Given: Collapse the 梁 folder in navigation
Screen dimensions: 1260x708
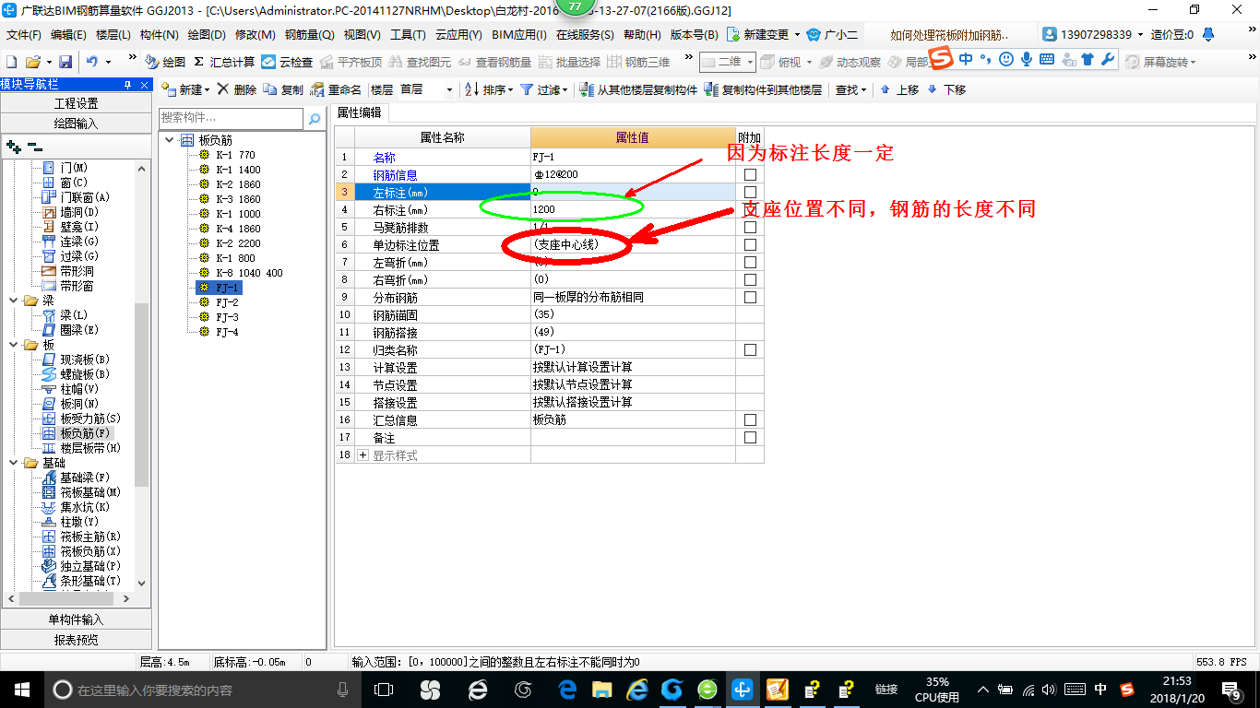Looking at the screenshot, I should click(x=13, y=301).
